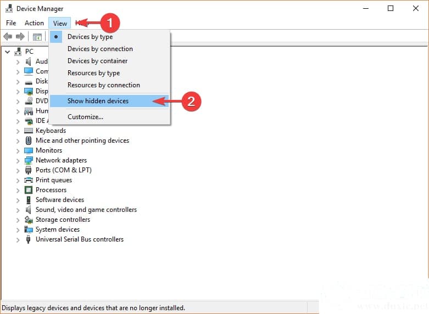Minimize the Device Manager window

[x=366, y=8]
